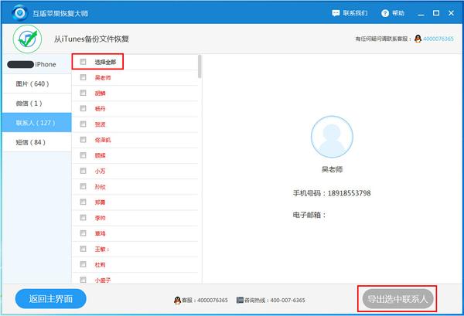Click the 吴老师 name under the avatar
The width and height of the screenshot is (464, 316).
pyautogui.click(x=332, y=169)
